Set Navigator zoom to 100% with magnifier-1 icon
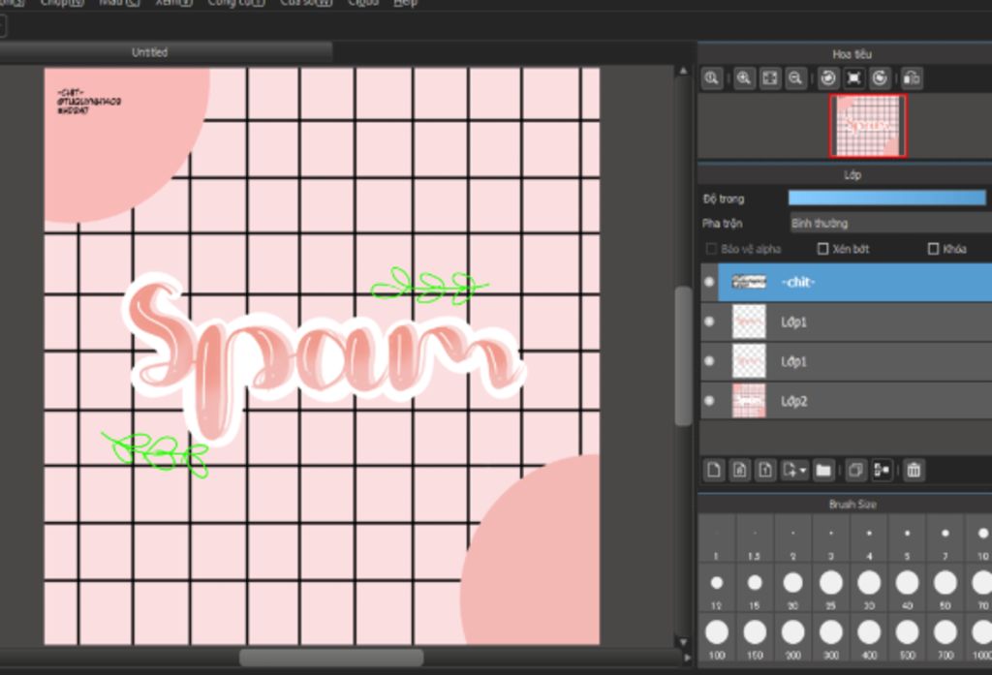Image resolution: width=992 pixels, height=675 pixels. click(712, 78)
